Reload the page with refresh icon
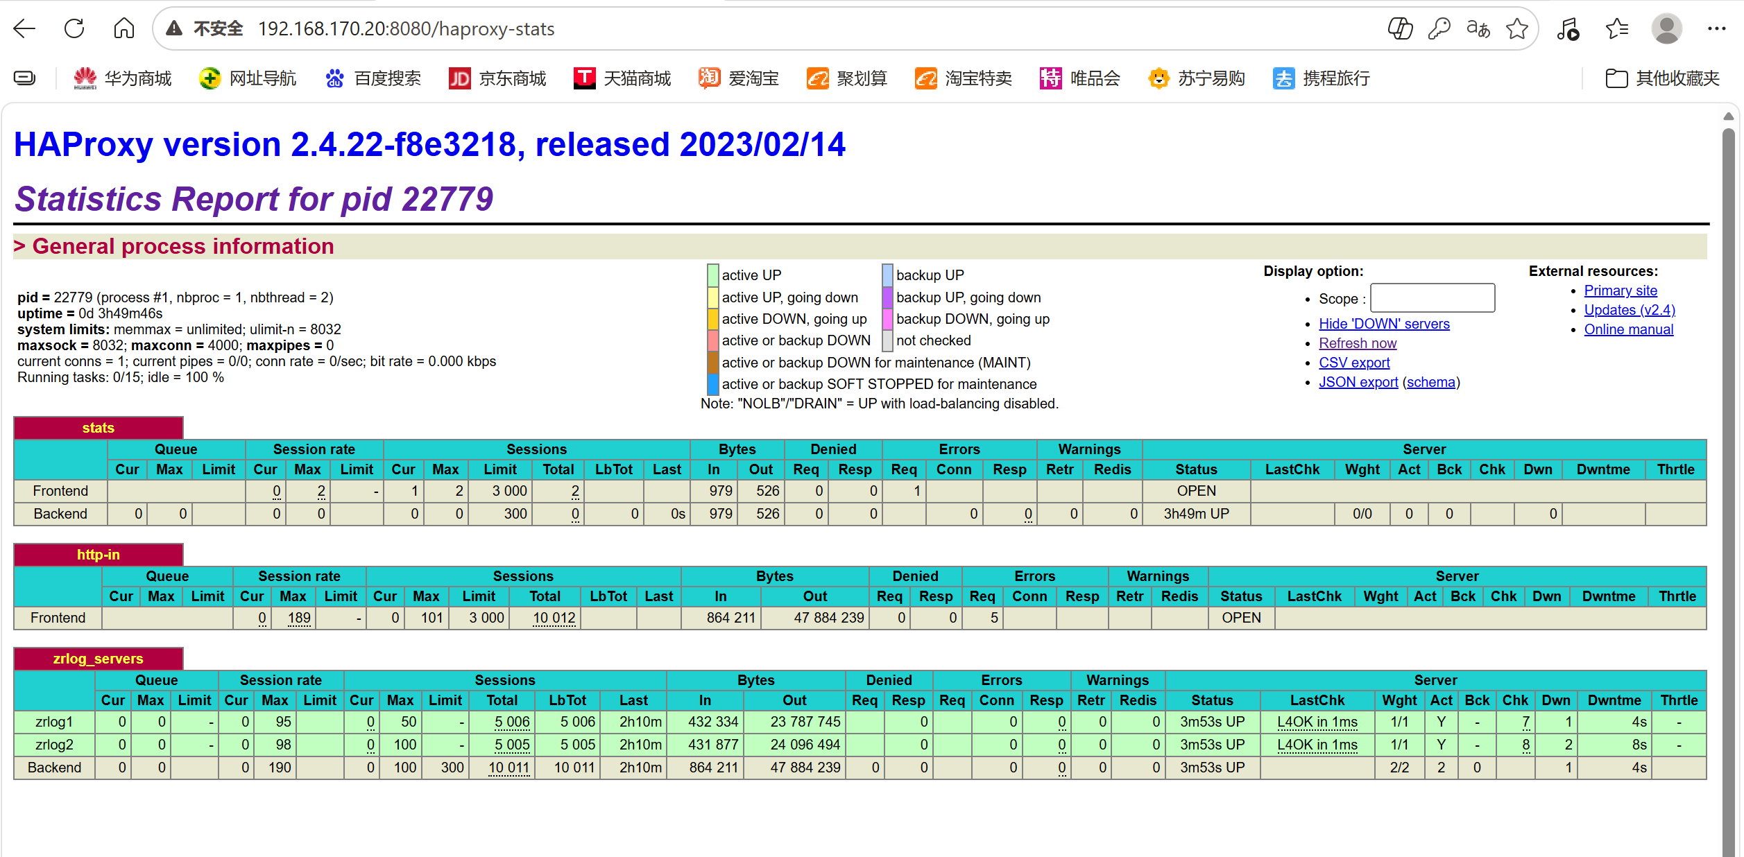1744x857 pixels. tap(74, 28)
